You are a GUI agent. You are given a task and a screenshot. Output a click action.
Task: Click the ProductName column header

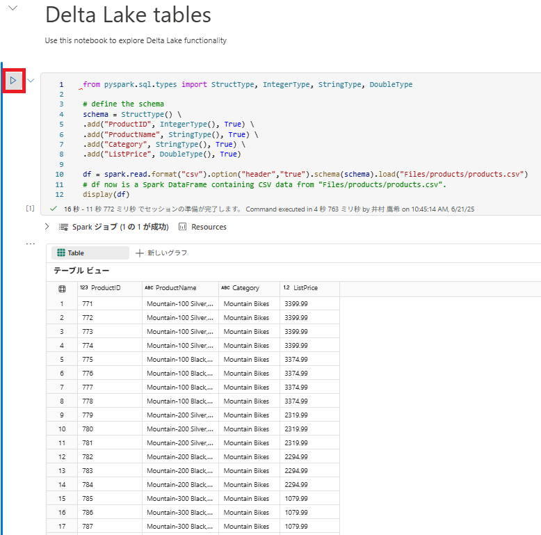click(175, 288)
